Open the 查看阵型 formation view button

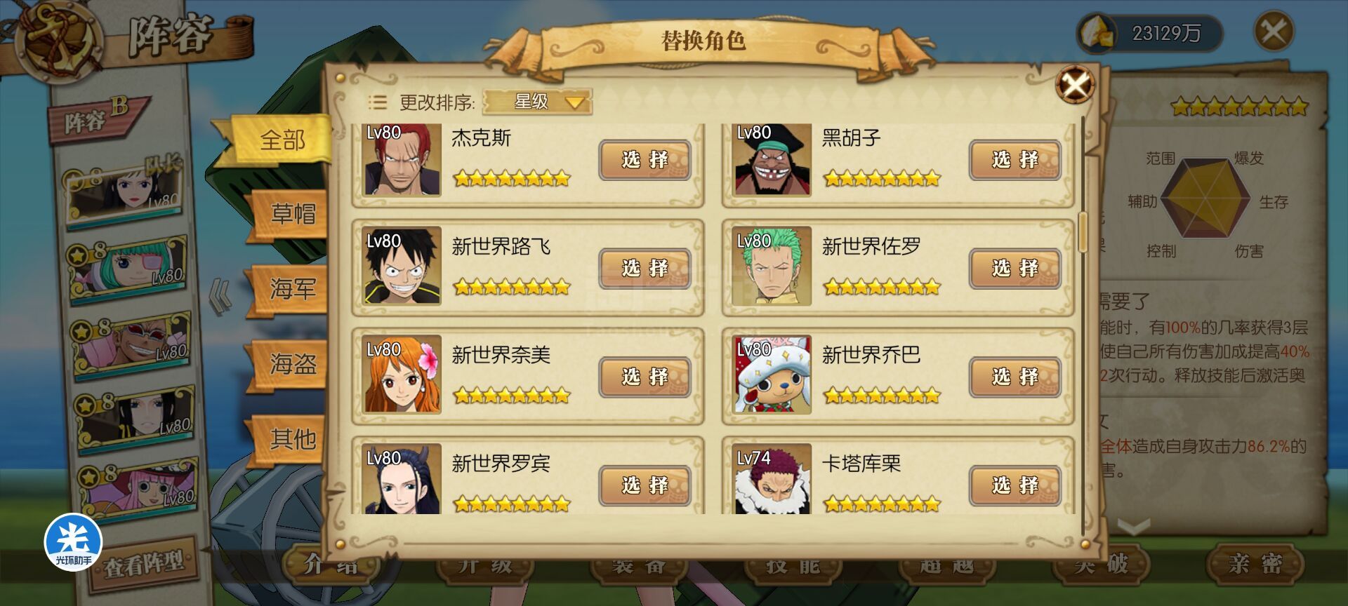[143, 563]
